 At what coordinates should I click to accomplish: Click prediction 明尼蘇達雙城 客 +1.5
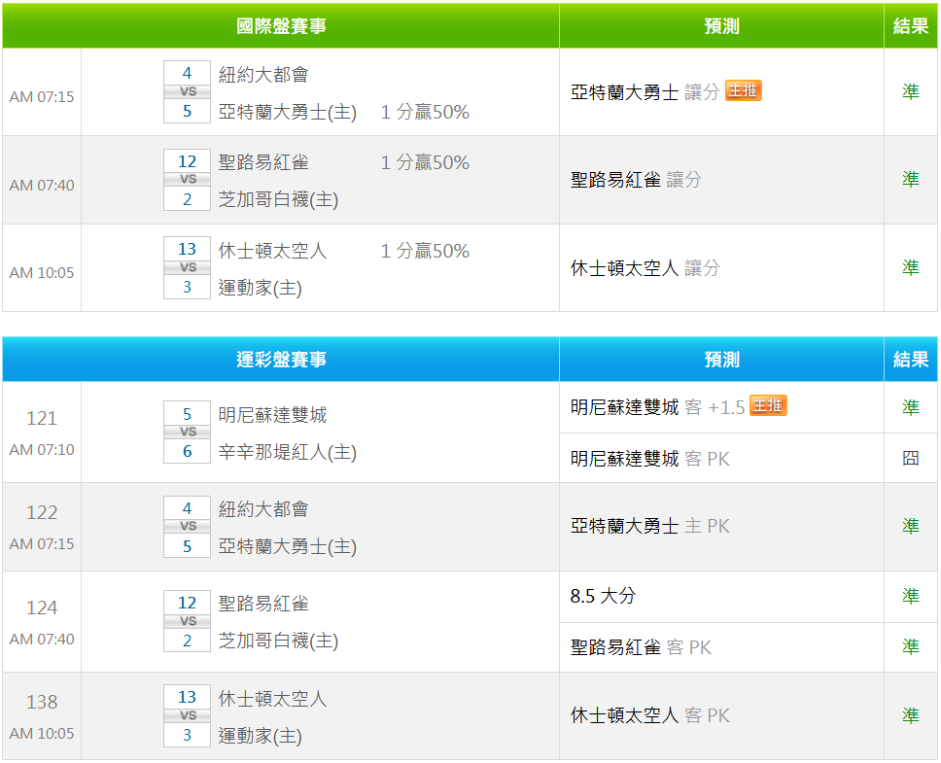coord(657,407)
